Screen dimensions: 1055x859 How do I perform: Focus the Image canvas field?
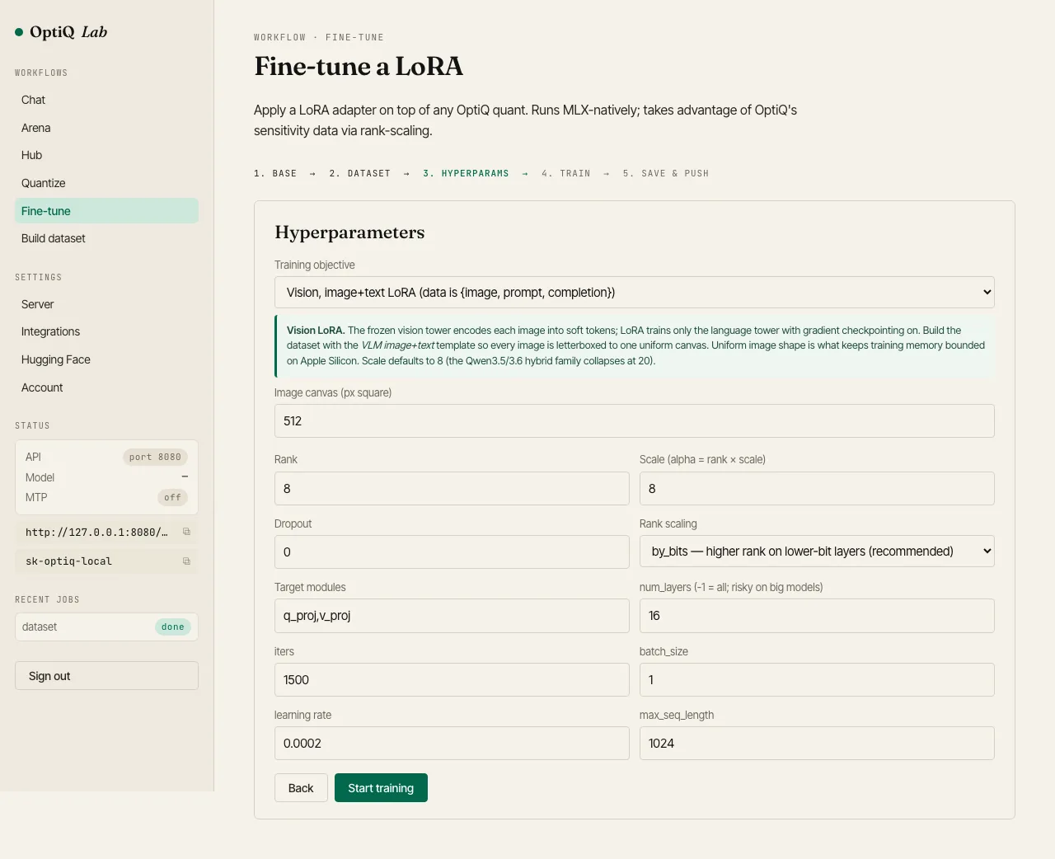click(635, 421)
